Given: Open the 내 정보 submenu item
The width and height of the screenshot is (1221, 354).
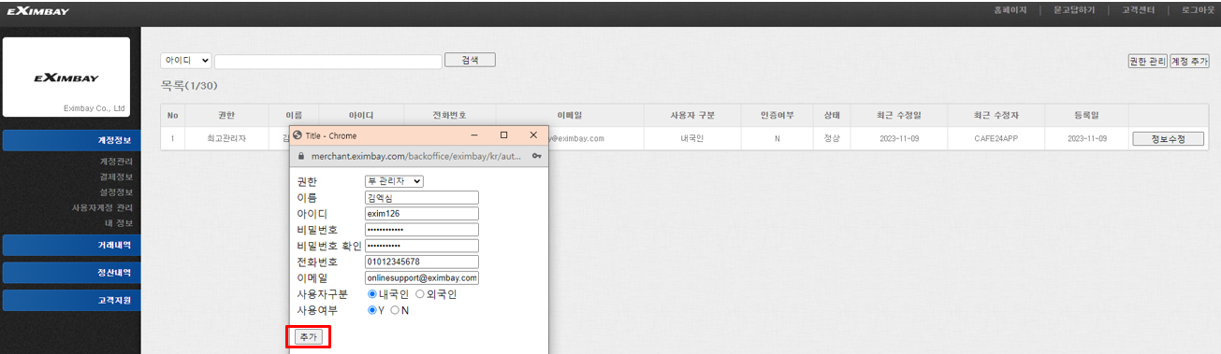Looking at the screenshot, I should click(x=119, y=223).
